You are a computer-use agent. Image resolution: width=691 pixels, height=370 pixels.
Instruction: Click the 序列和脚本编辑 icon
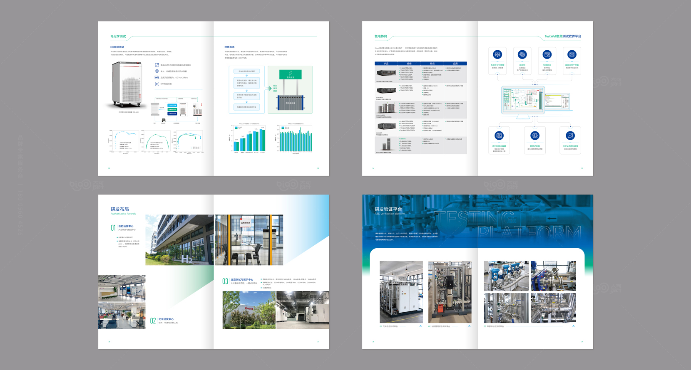click(499, 136)
